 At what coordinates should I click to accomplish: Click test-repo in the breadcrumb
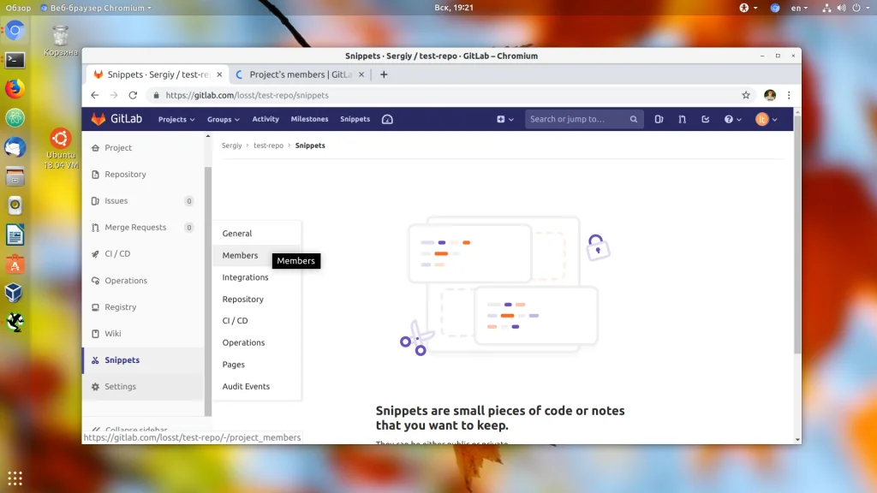[x=268, y=146]
